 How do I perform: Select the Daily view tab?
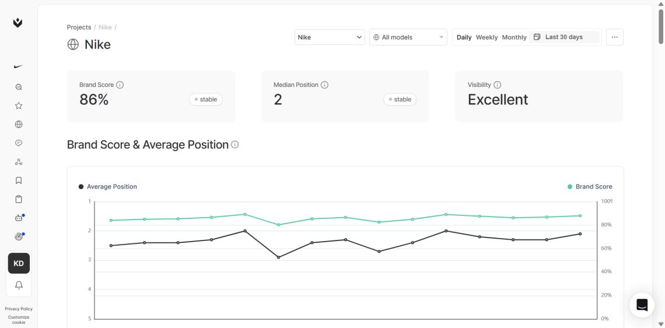coord(464,37)
